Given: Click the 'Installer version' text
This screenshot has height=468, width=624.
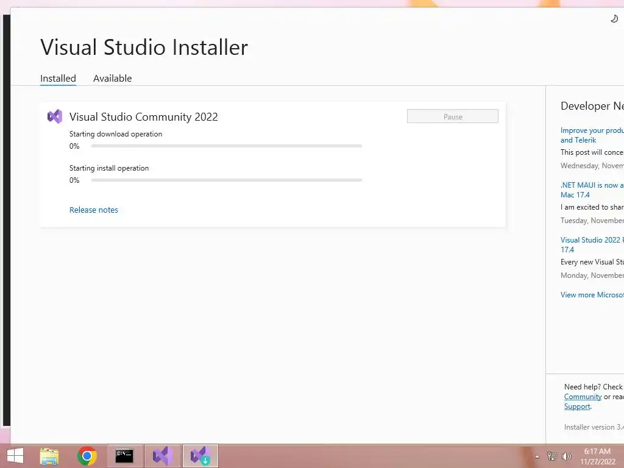Looking at the screenshot, I should pyautogui.click(x=594, y=427).
